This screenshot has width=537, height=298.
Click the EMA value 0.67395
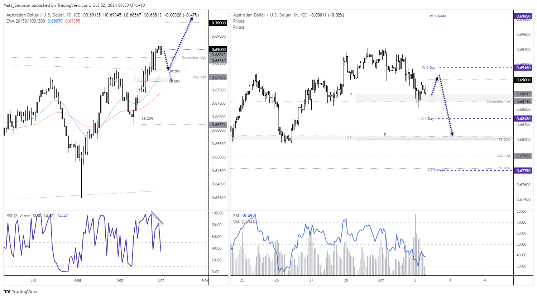click(x=73, y=21)
